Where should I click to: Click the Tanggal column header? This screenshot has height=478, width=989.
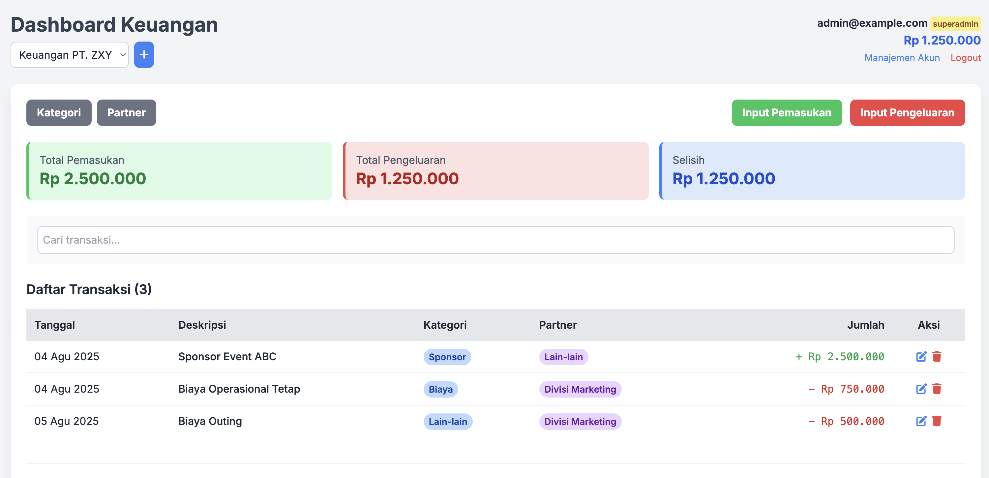click(54, 325)
